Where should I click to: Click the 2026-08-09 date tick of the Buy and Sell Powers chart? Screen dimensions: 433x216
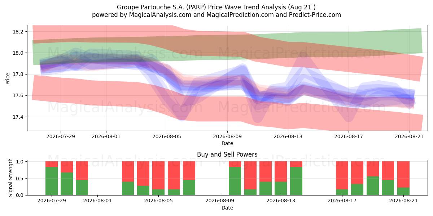(219, 201)
